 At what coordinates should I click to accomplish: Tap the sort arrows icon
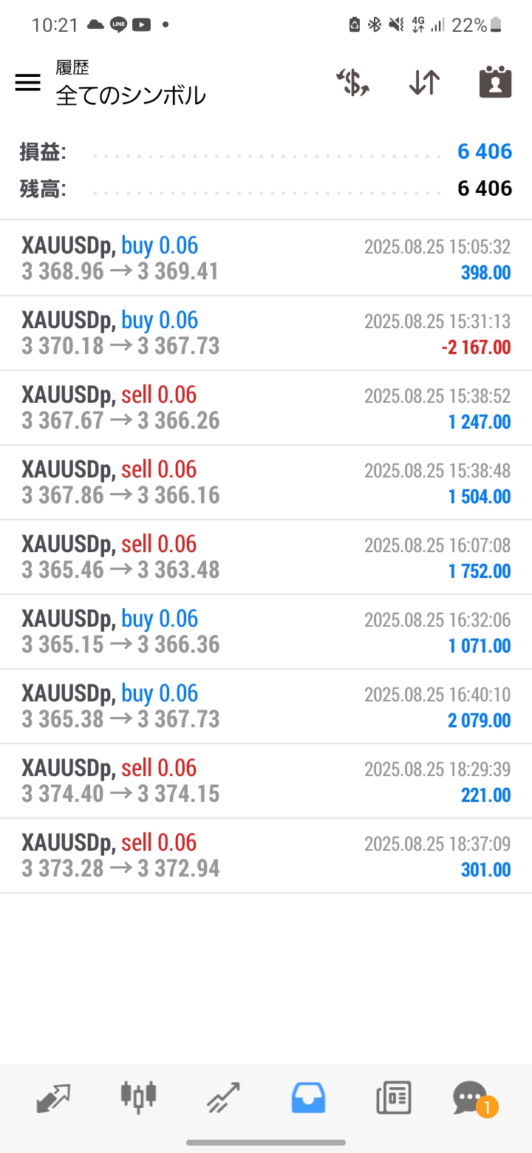tap(424, 83)
